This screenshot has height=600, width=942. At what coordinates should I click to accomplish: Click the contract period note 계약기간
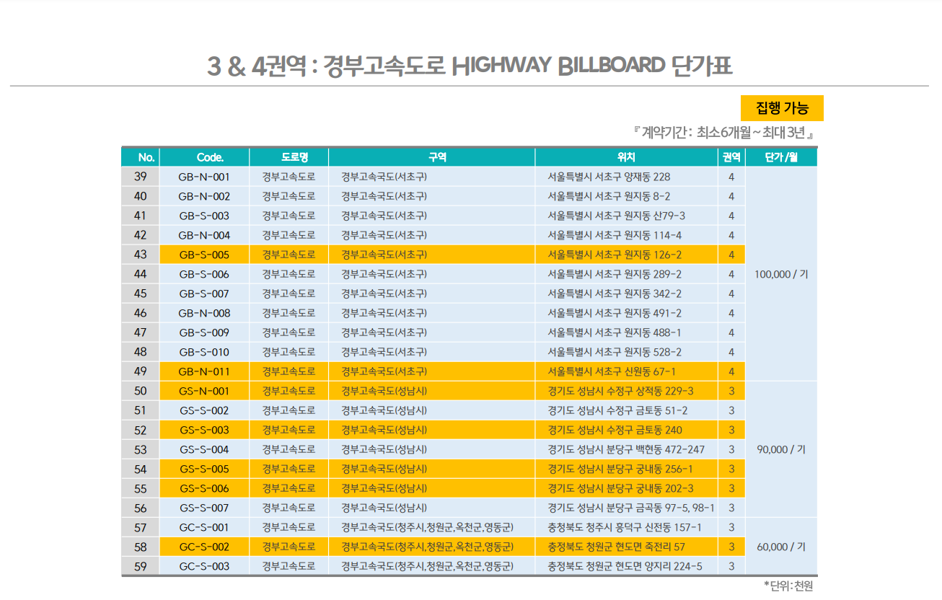pos(724,133)
